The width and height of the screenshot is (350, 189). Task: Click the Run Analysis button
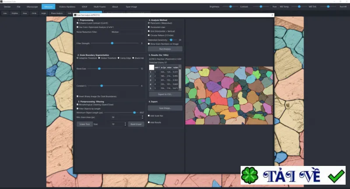pos(165,49)
